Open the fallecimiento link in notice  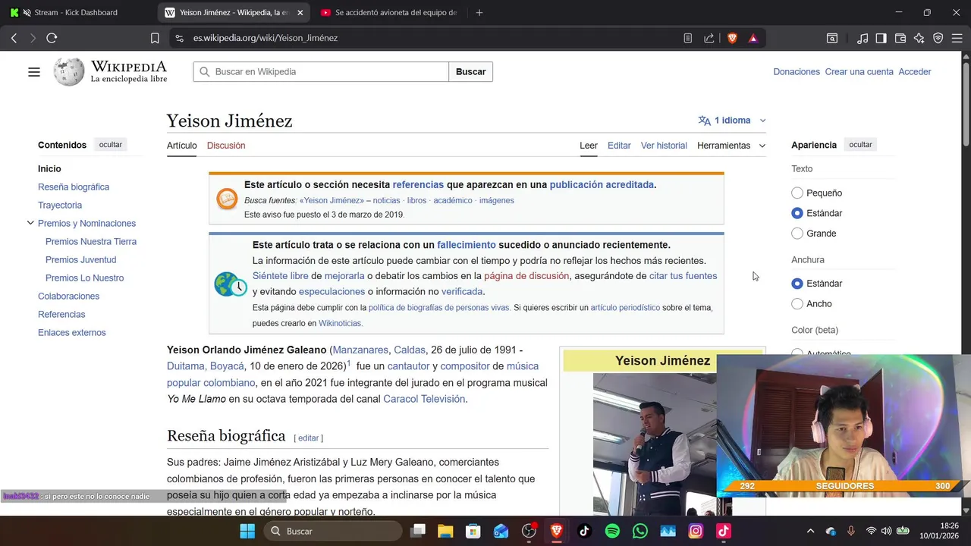point(467,245)
